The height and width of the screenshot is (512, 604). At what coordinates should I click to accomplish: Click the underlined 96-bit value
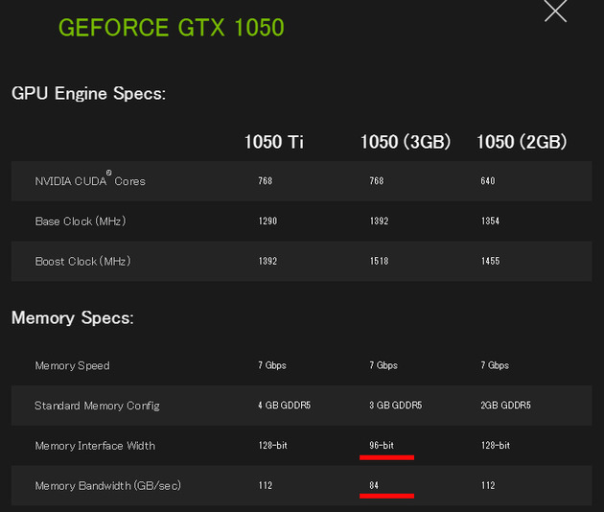coord(382,445)
